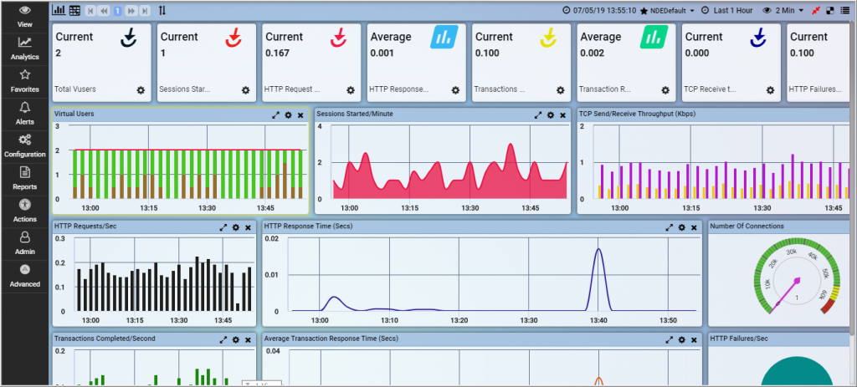
Task: Maximize the Transactions Completed/Second panel
Action: pyautogui.click(x=223, y=339)
